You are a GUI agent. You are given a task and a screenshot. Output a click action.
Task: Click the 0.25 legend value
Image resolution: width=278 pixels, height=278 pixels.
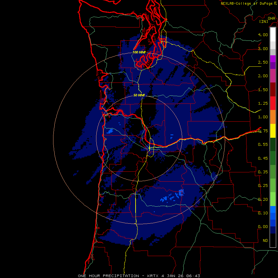(x=263, y=186)
